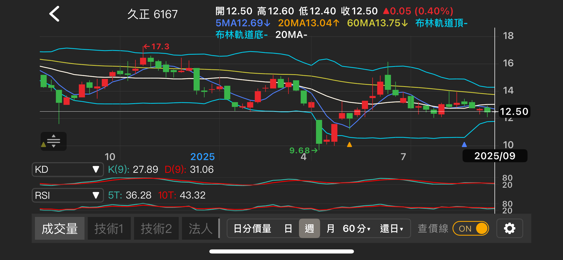Tap the 低12.40 low price
This screenshot has width=563, height=260.
[317, 11]
